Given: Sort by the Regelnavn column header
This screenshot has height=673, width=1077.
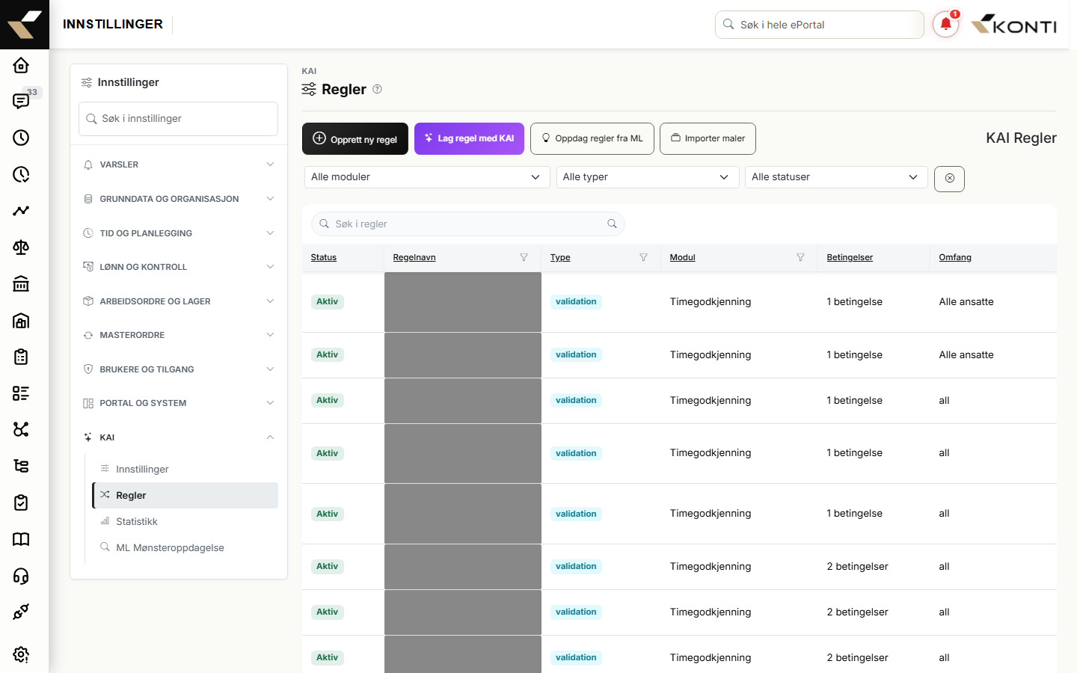Looking at the screenshot, I should 414,257.
